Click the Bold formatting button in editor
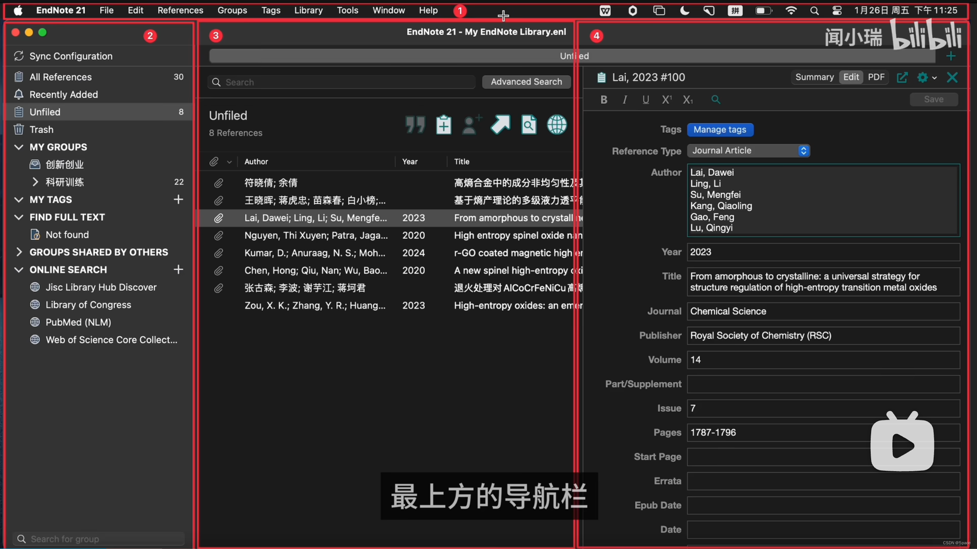The width and height of the screenshot is (977, 549). click(x=603, y=100)
